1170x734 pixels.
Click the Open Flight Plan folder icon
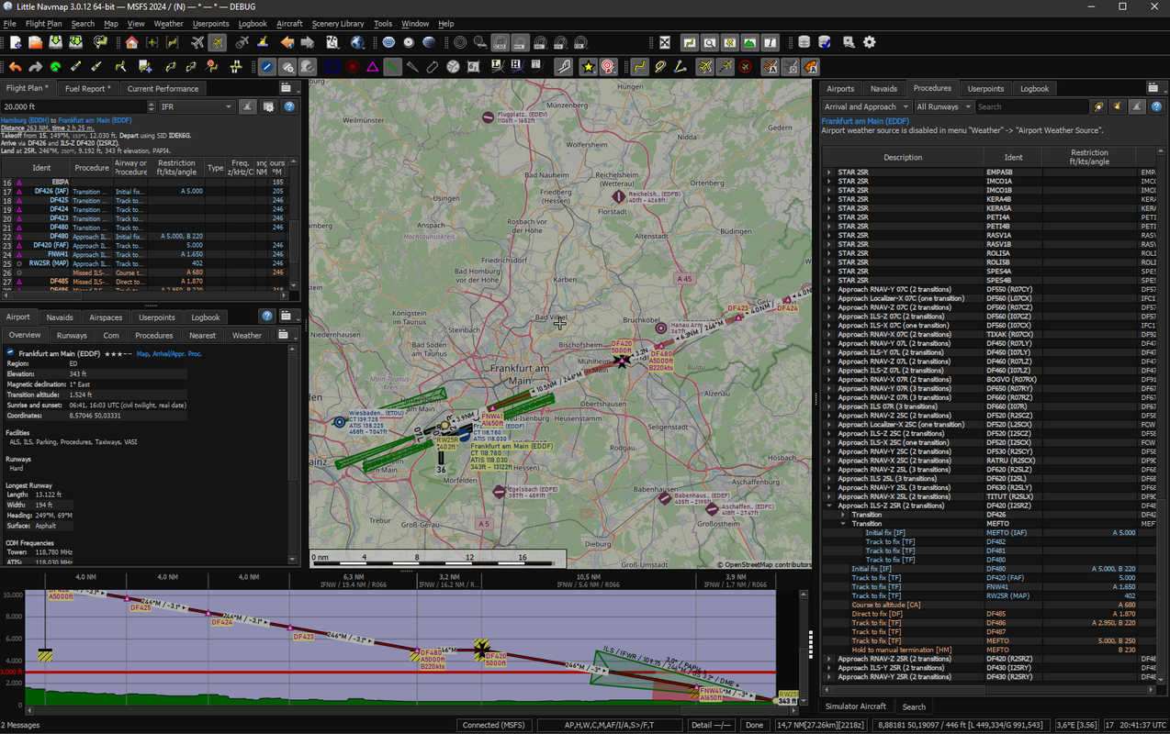click(35, 42)
